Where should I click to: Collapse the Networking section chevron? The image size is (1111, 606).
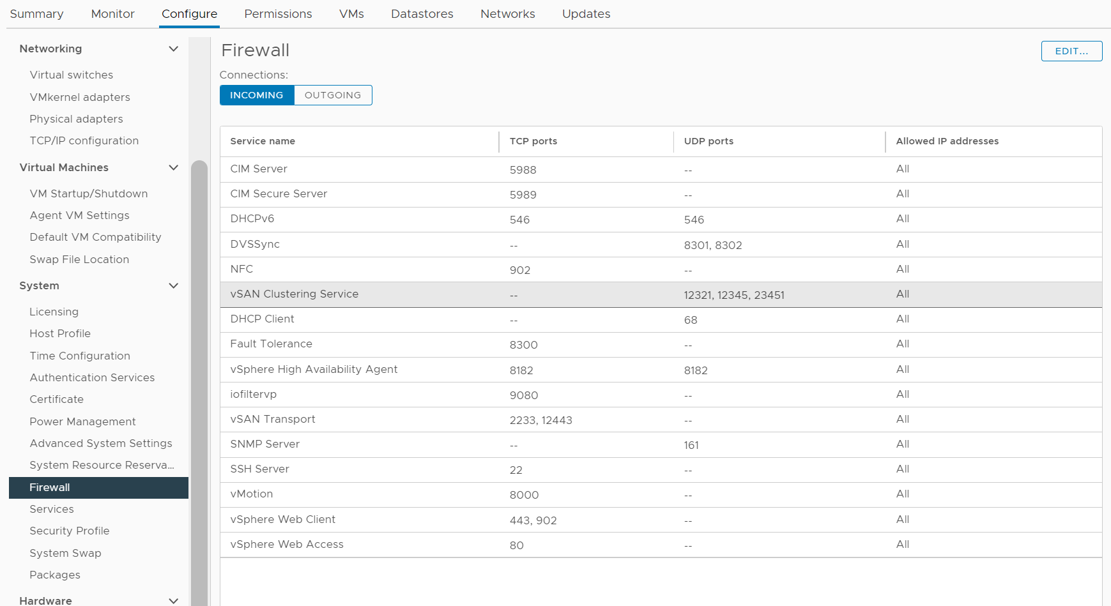pos(173,49)
